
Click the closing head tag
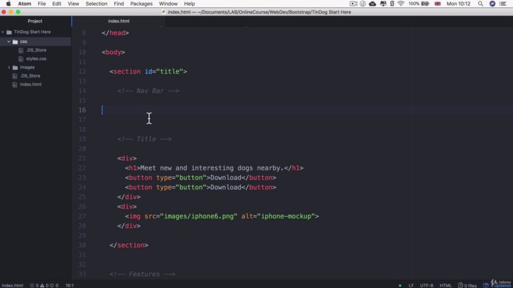[115, 33]
